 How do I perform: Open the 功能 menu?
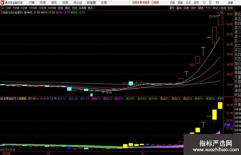(x=172, y=3)
